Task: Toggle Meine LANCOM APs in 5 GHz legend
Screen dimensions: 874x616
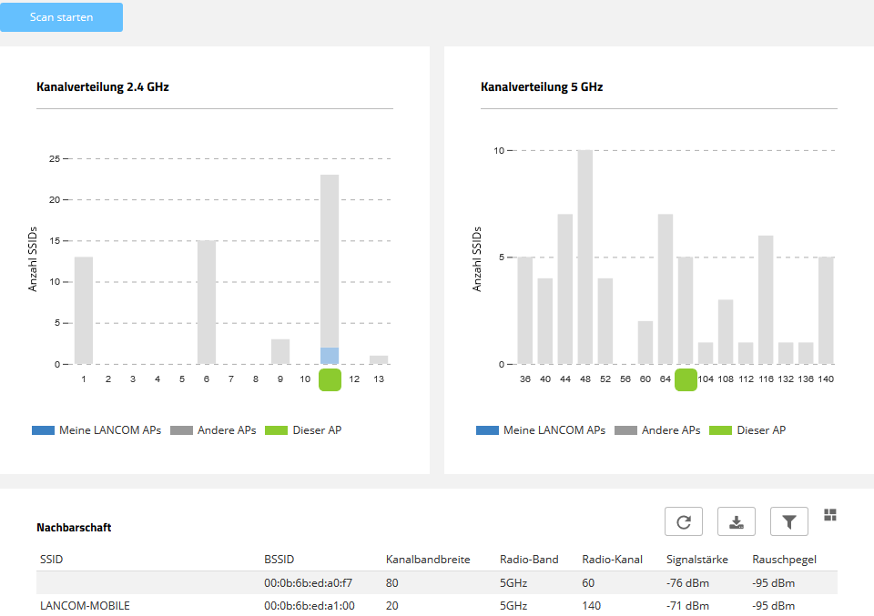Action: point(541,429)
